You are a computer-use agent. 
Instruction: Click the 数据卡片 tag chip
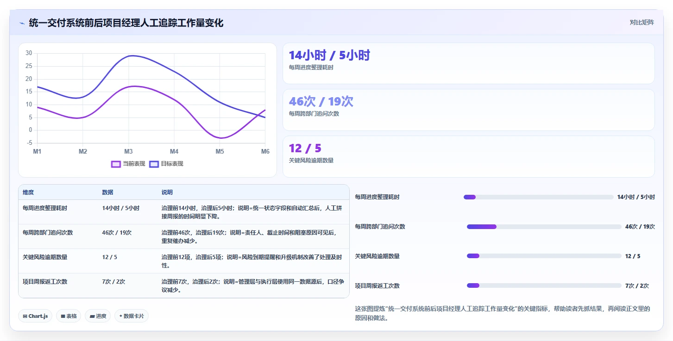click(x=132, y=316)
